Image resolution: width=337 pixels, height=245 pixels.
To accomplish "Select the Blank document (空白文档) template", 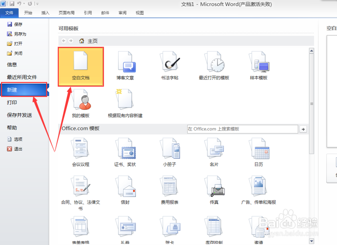I will [x=81, y=67].
